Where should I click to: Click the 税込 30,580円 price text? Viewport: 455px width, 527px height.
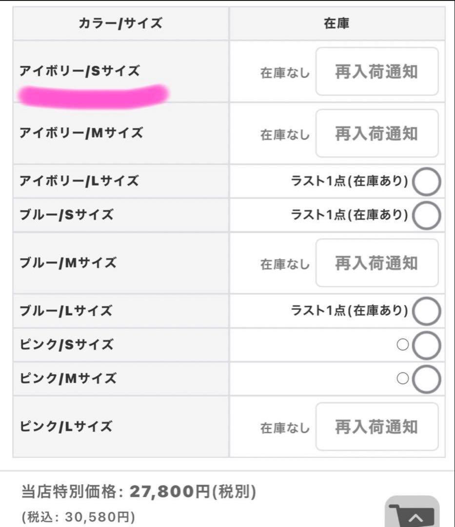click(78, 516)
